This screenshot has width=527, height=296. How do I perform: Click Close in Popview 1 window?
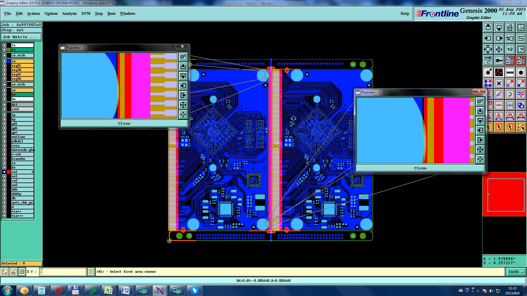[124, 124]
